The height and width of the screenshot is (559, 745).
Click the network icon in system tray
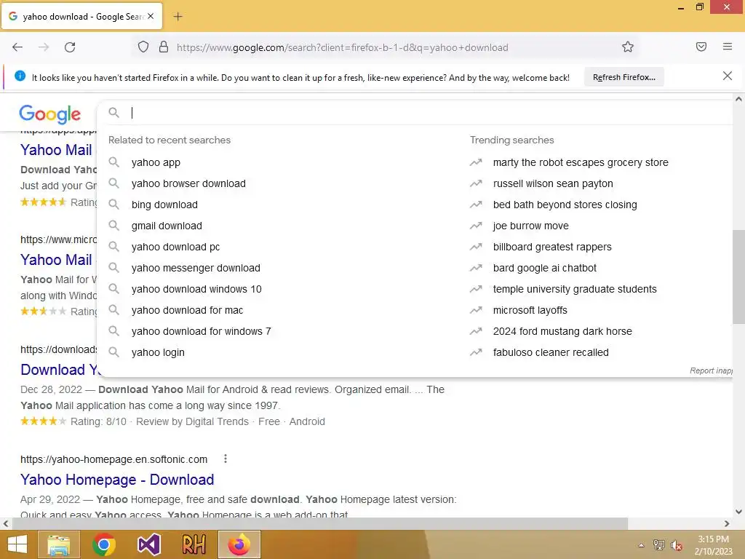[x=659, y=545]
